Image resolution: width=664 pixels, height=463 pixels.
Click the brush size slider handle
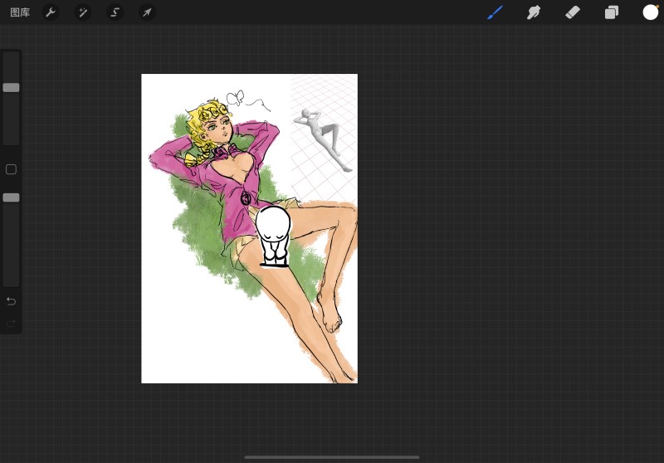11,88
